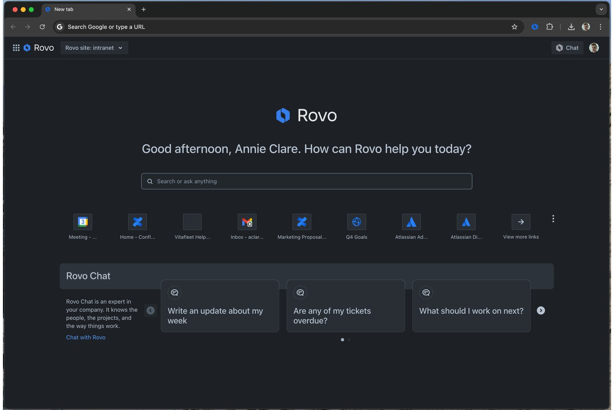
Task: Go to previous Rovo Chat suggestions
Action: [x=151, y=310]
